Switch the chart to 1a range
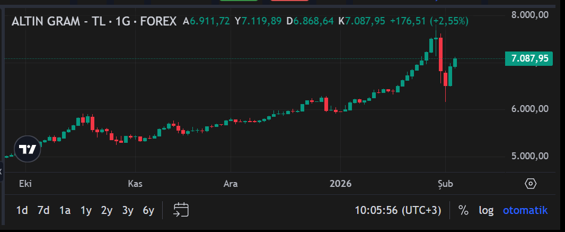This screenshot has height=232, width=565. coord(65,210)
